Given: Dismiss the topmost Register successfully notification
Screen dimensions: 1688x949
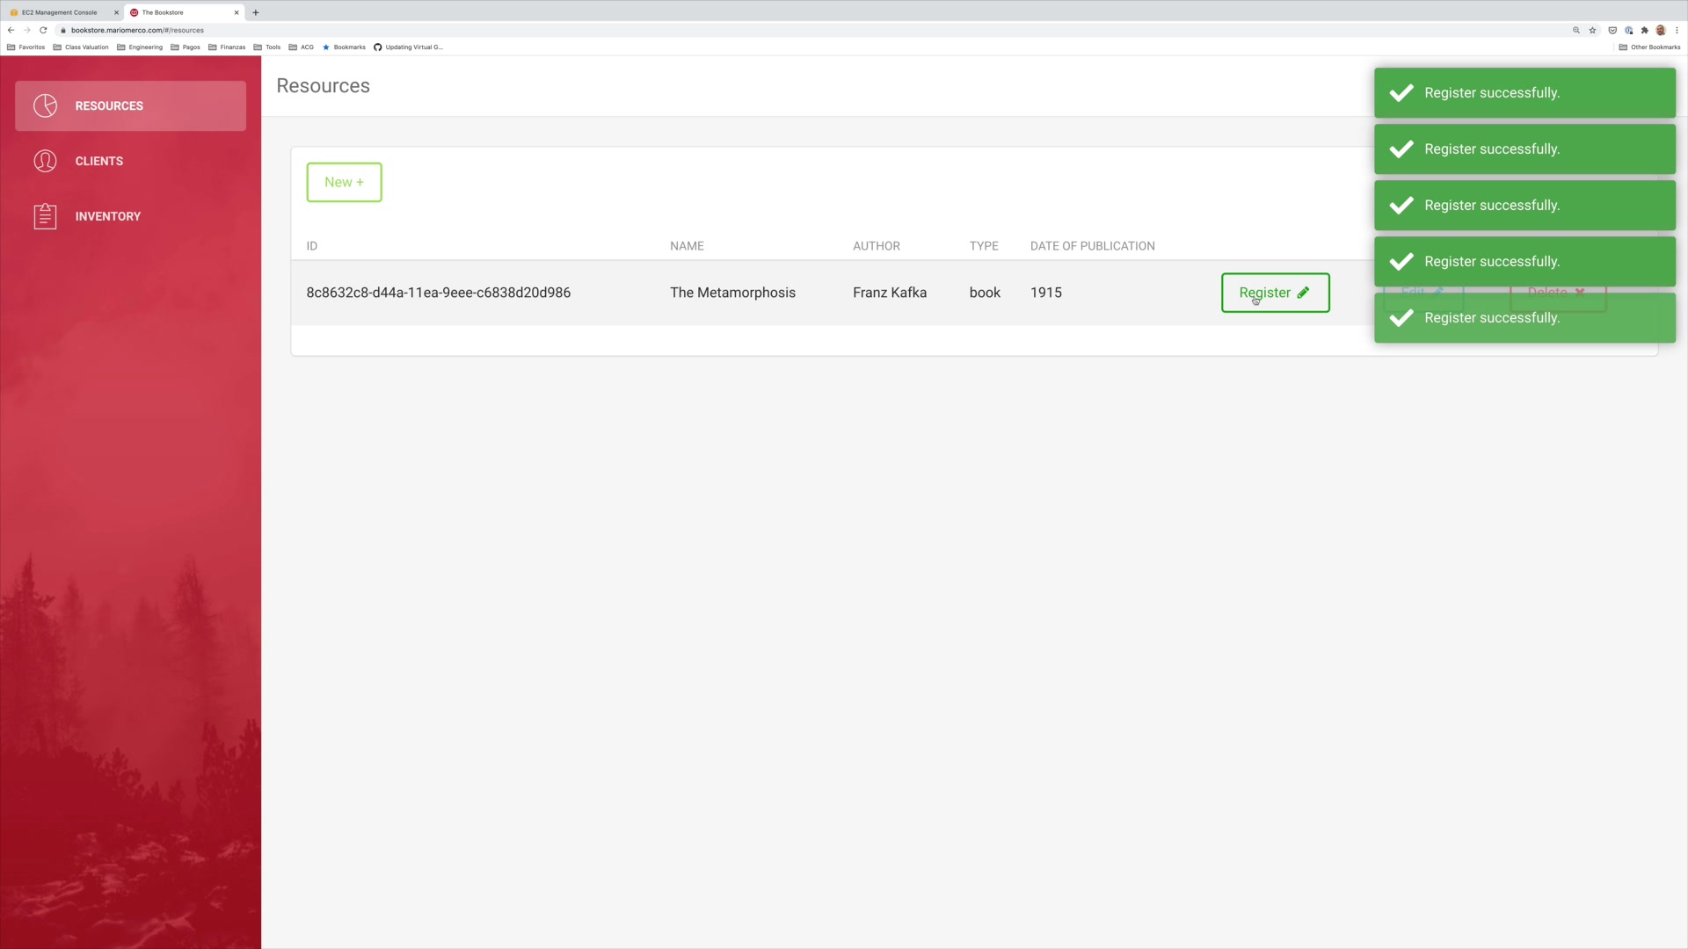Looking at the screenshot, I should [x=1524, y=93].
